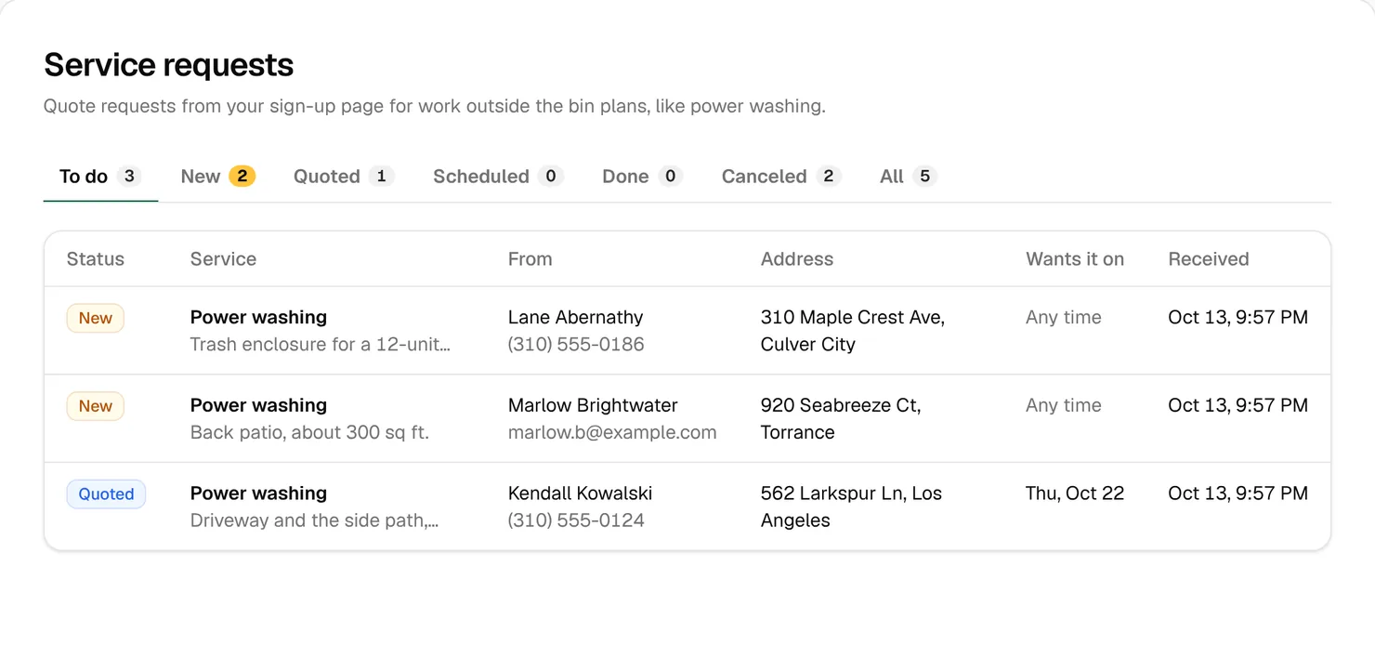The image size is (1375, 658).
Task: Click Any time in Marlow Brightwater row
Action: [1064, 405]
